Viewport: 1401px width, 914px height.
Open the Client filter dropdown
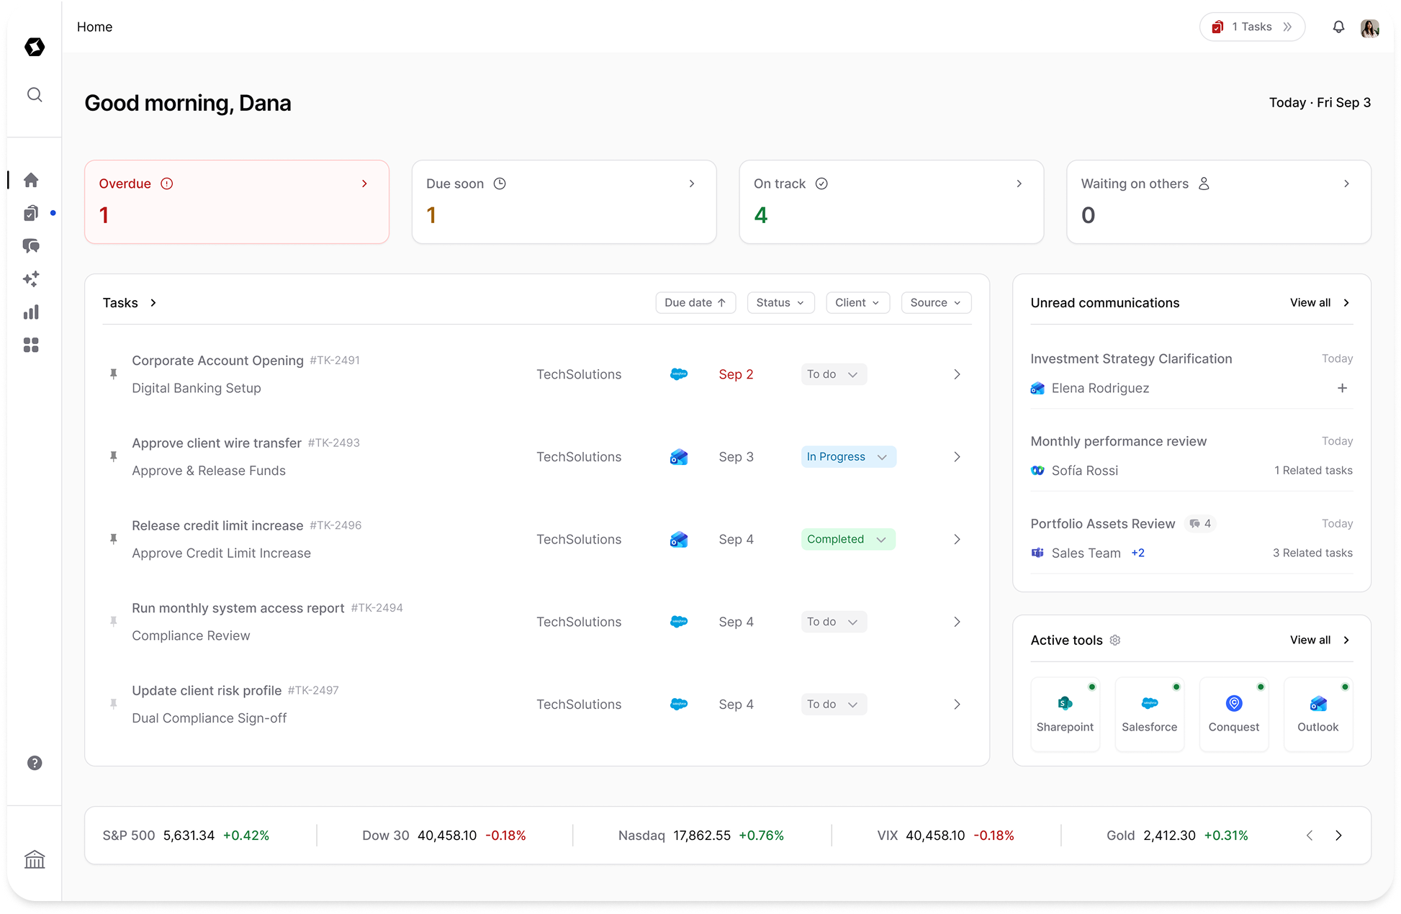coord(857,302)
